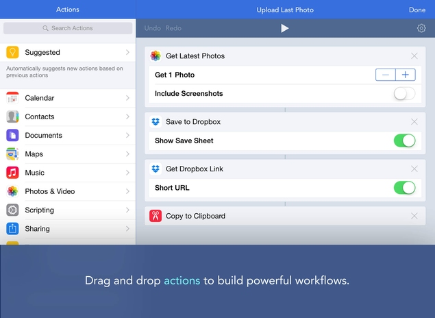Expand the Documents category chevron
435x318 pixels.
pyautogui.click(x=127, y=135)
